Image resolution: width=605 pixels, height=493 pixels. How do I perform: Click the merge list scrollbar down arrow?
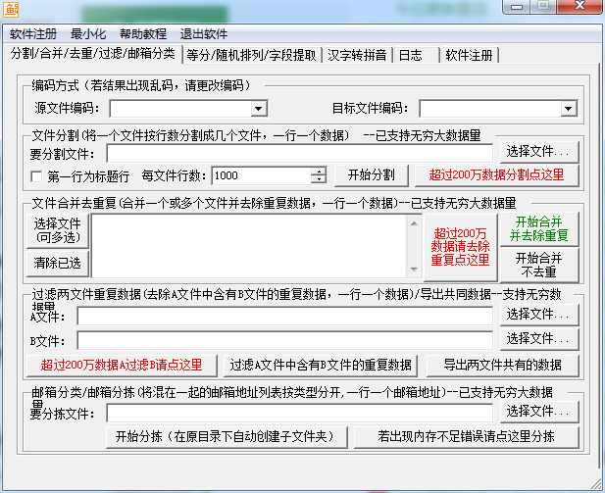click(414, 270)
